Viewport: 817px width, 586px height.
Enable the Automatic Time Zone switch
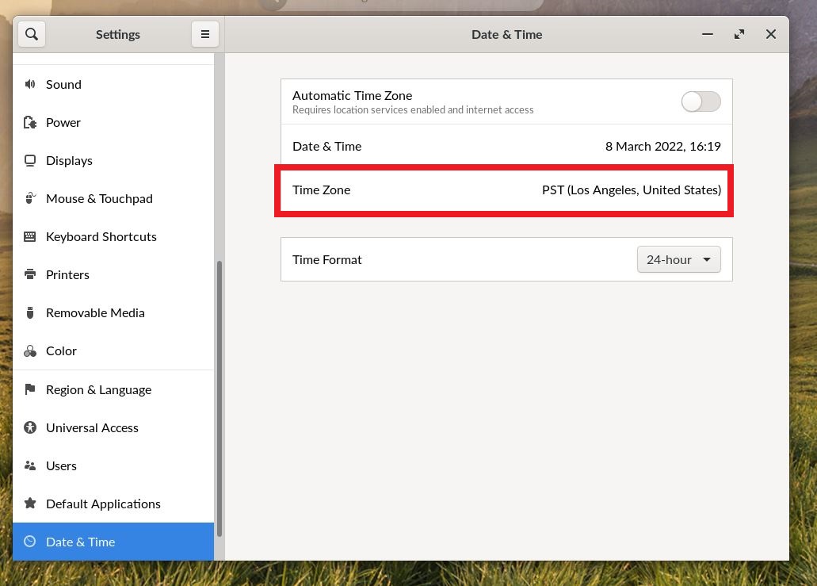coord(701,101)
